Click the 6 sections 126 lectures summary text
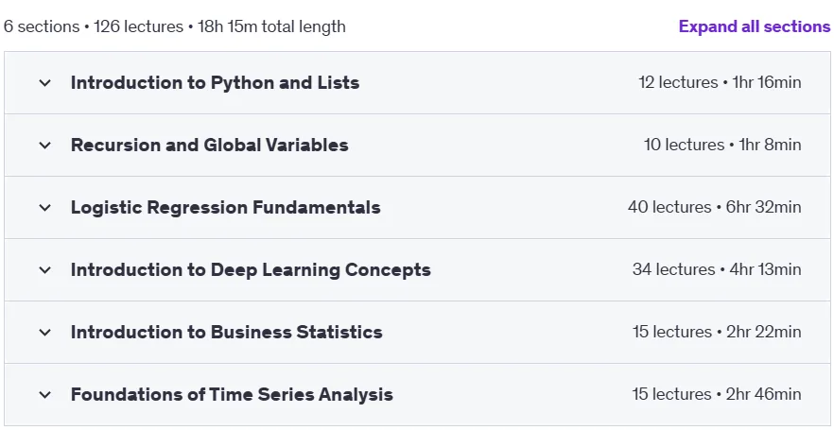 [x=174, y=26]
